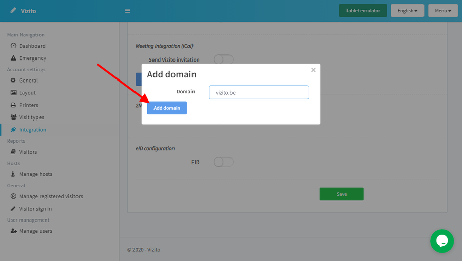Click the green Save button
462x261 pixels.
pyautogui.click(x=341, y=194)
